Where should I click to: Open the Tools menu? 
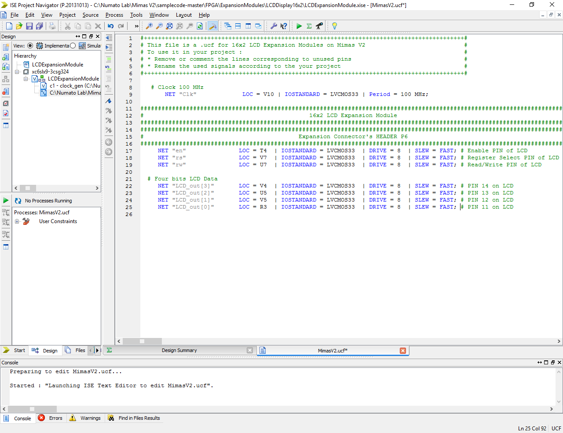136,15
